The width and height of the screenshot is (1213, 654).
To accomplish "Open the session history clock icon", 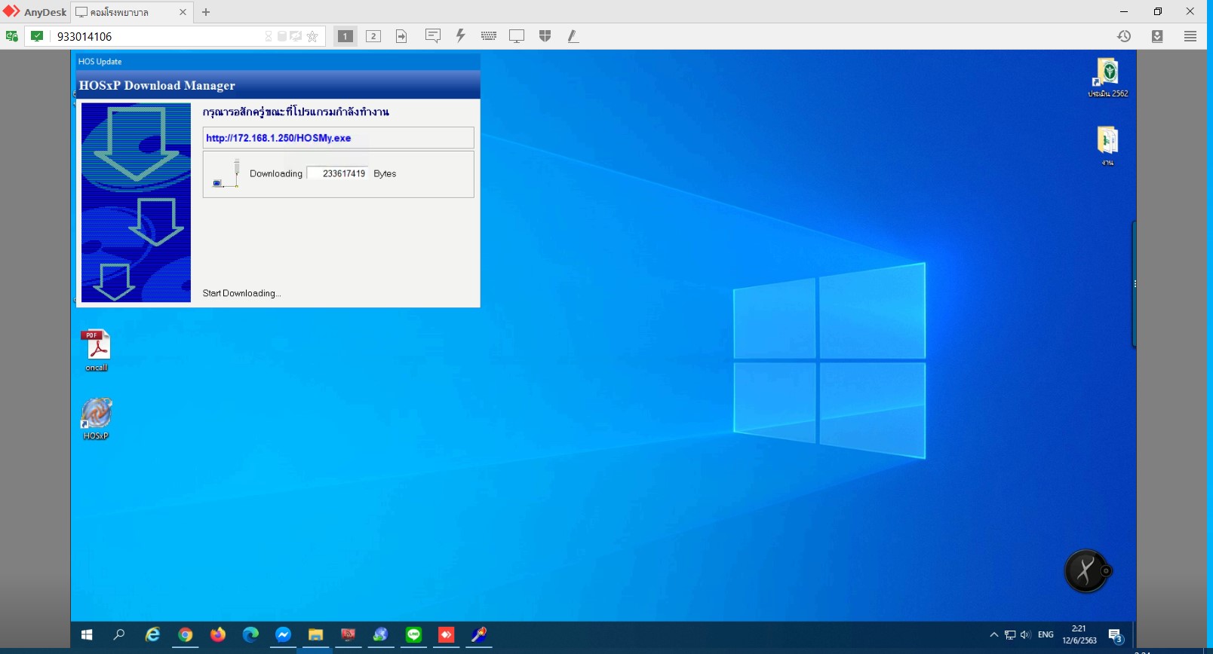I will [1124, 36].
